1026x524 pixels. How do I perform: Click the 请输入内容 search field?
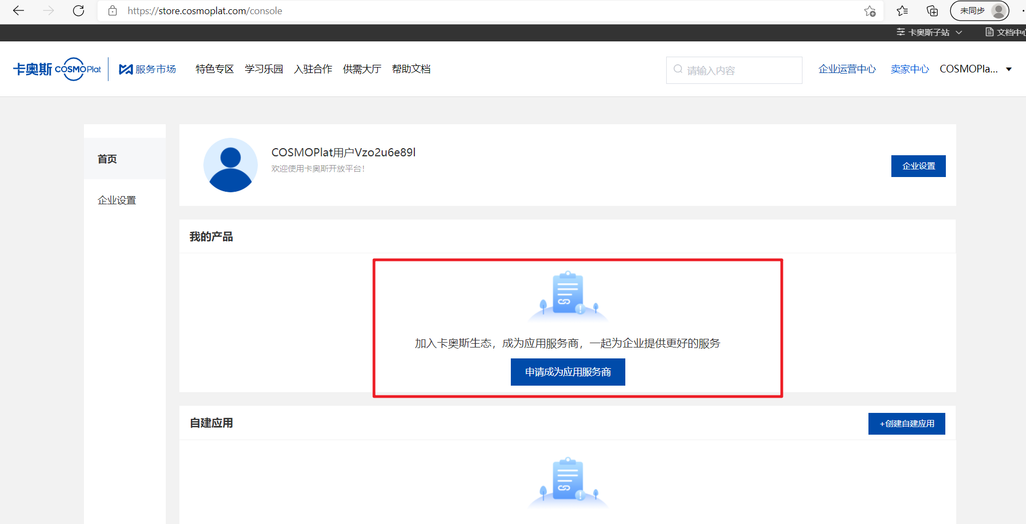click(x=734, y=70)
